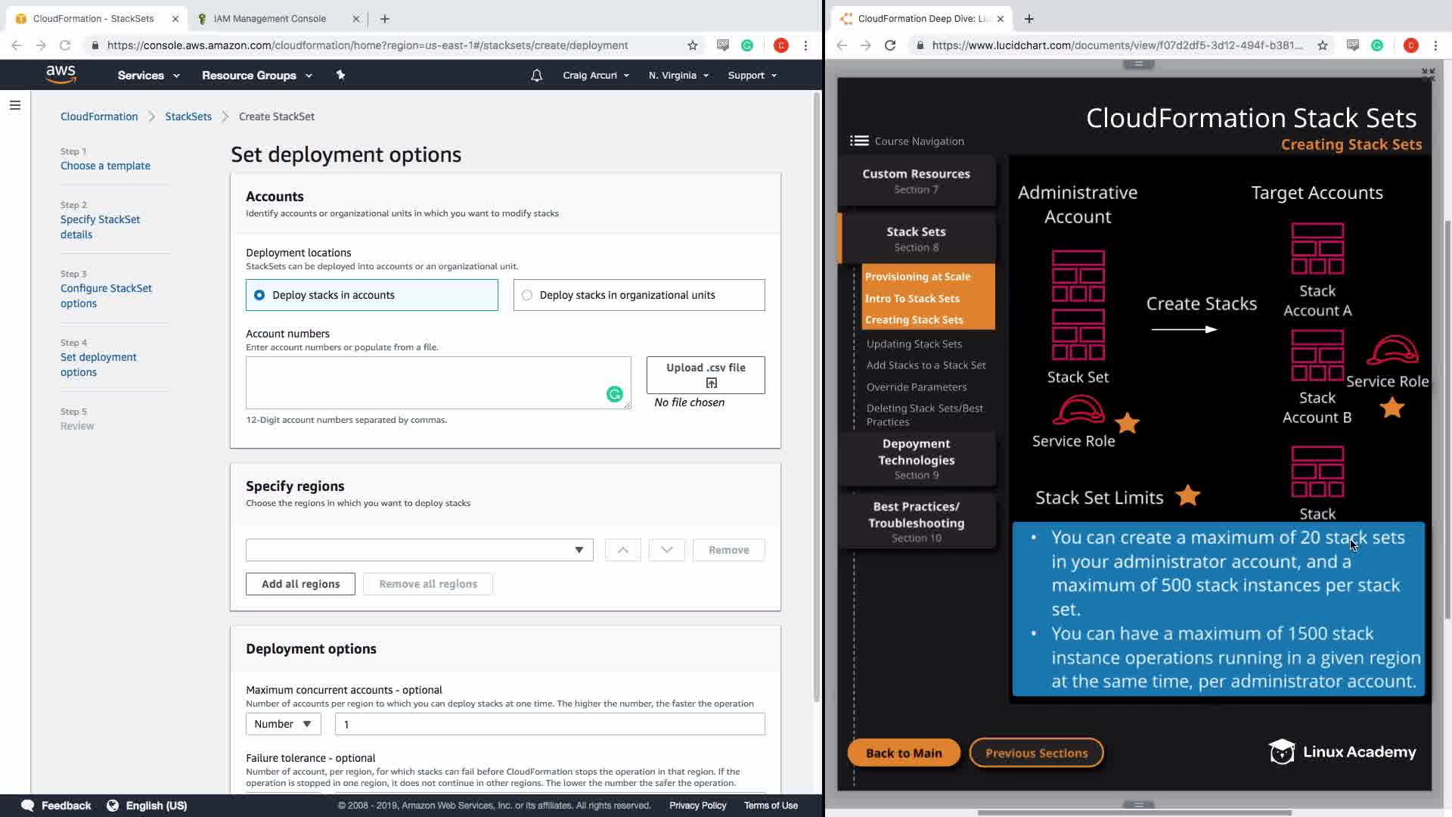This screenshot has height=817, width=1452.
Task: Open Updating Stack Sets lesson
Action: point(914,343)
